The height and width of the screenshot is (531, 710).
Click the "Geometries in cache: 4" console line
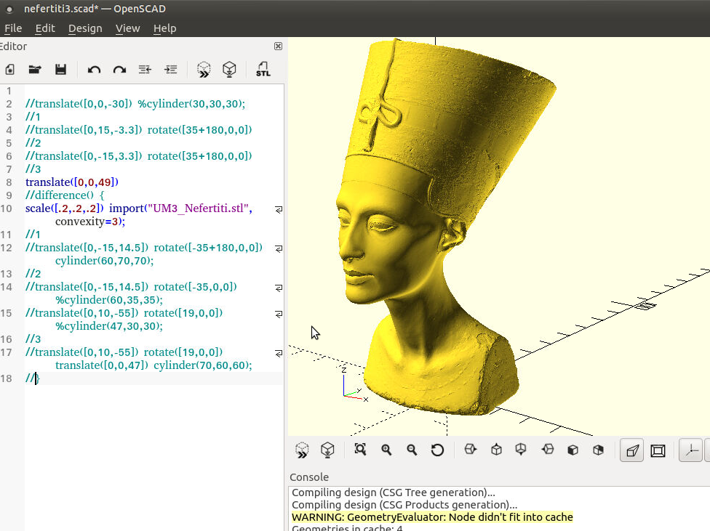[x=347, y=527]
